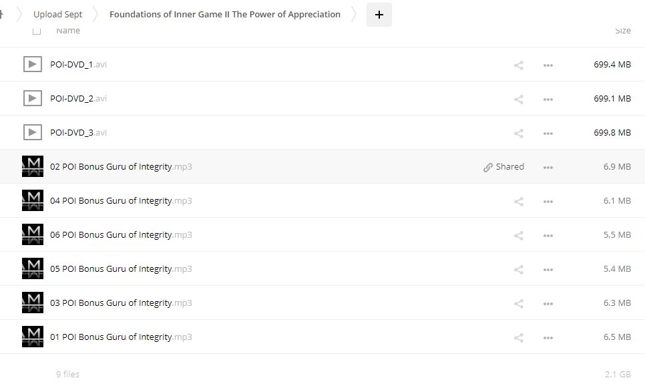The width and height of the screenshot is (645, 386).
Task: Toggle the select-all checkbox in header
Action: pyautogui.click(x=37, y=31)
